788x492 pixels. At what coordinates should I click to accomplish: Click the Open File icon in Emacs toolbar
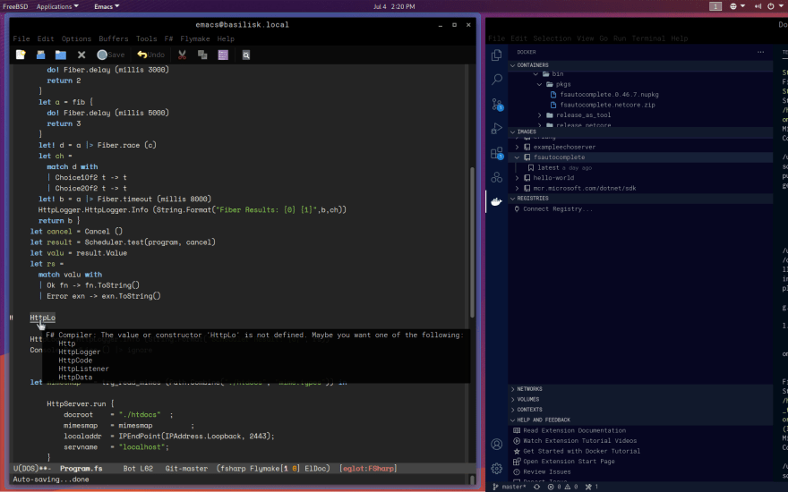click(x=40, y=55)
